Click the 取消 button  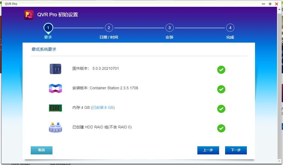41,150
